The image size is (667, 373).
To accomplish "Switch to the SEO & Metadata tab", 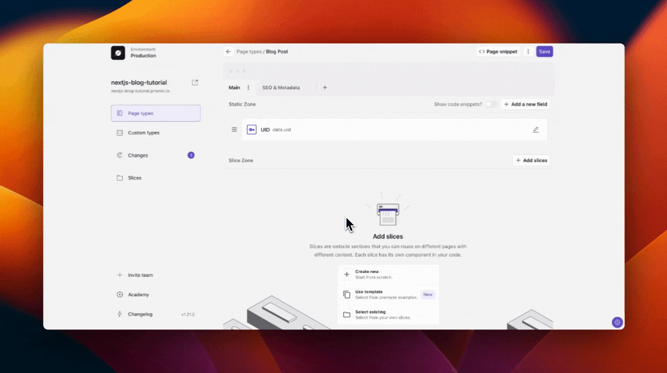I will pos(281,88).
